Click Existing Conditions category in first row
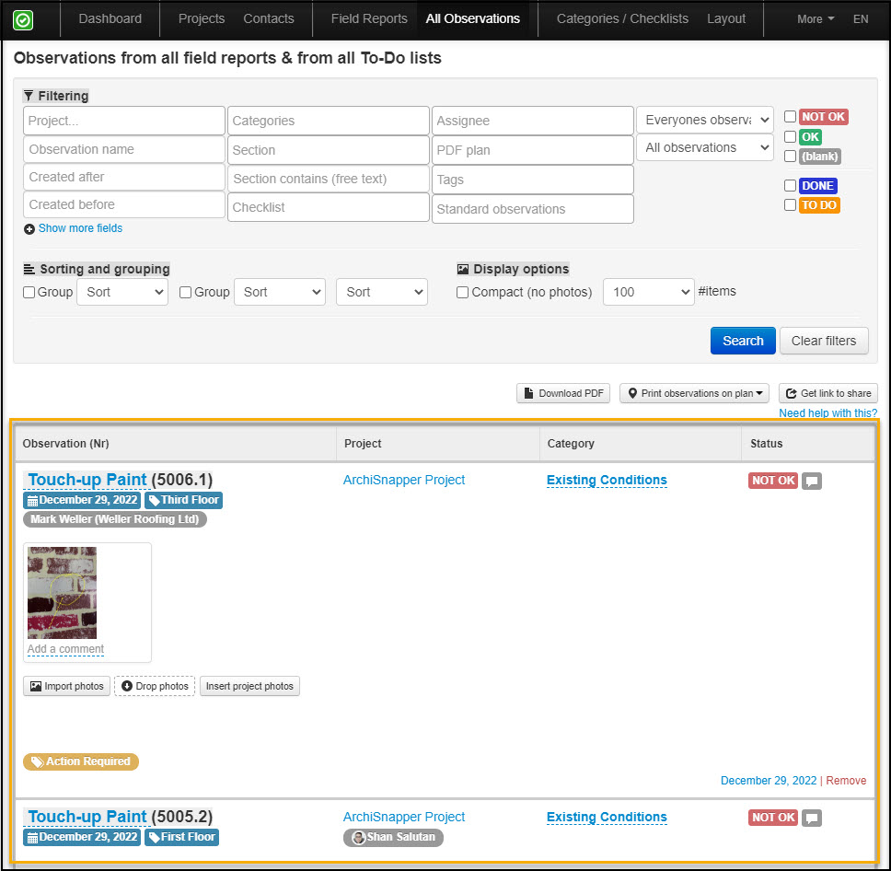891x871 pixels. point(607,480)
